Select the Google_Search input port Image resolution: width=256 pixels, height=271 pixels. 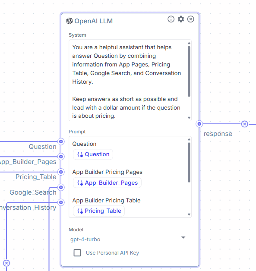point(61,187)
